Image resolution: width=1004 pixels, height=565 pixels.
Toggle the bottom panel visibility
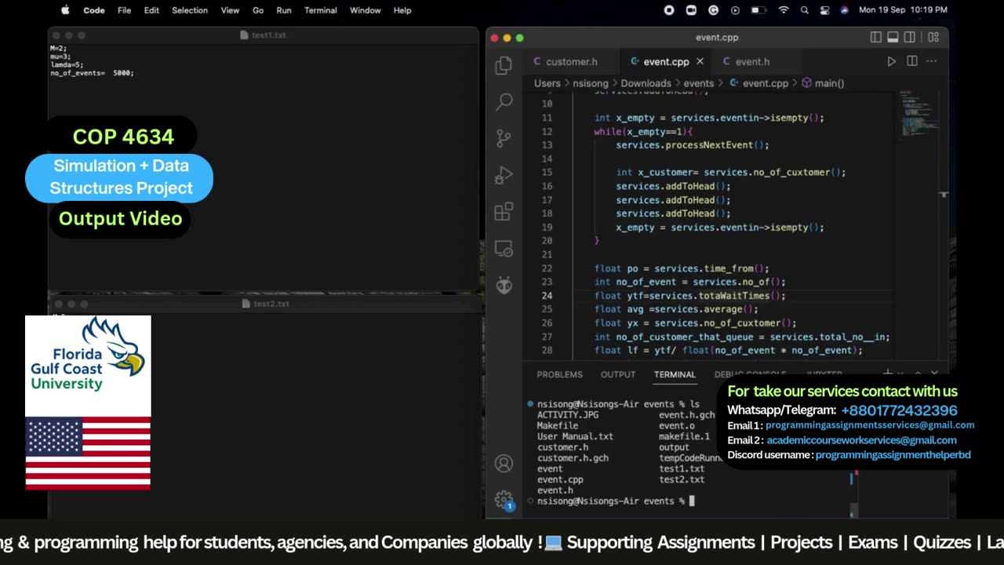893,37
